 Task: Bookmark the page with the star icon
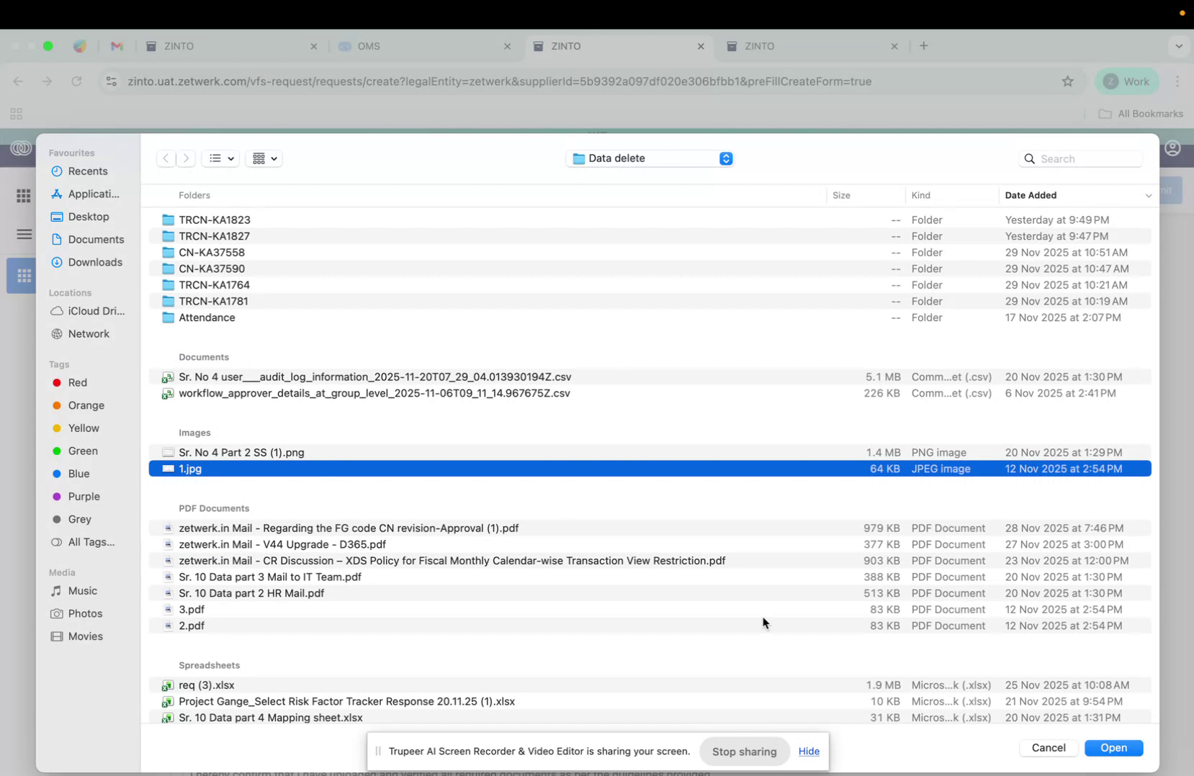point(1067,81)
